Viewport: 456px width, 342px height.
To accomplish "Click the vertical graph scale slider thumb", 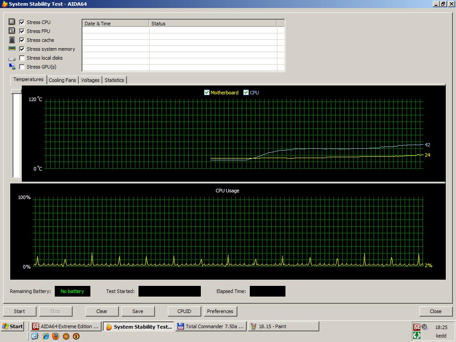I will [16, 91].
